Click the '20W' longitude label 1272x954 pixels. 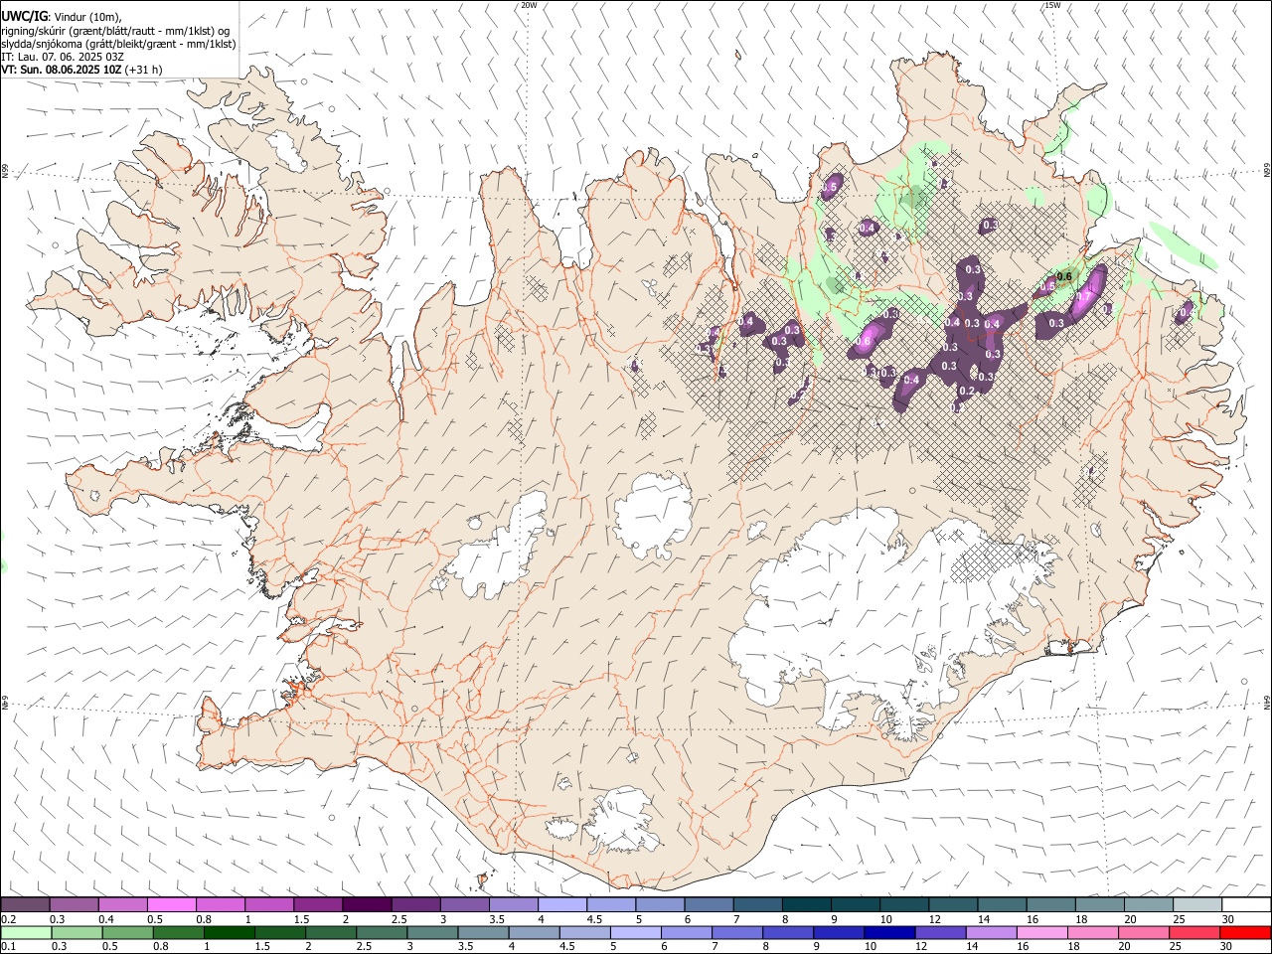tap(529, 5)
